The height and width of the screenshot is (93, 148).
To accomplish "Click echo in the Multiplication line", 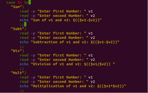I will 24,86.
